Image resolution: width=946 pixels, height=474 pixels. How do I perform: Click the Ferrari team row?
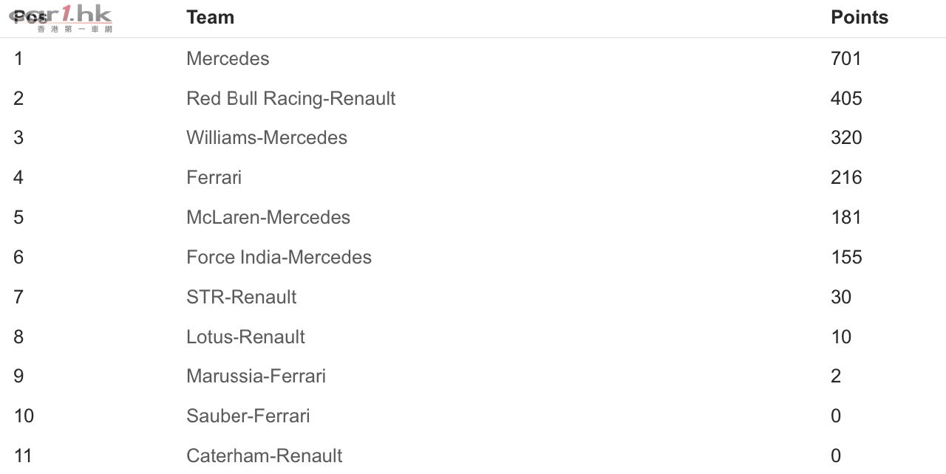point(473,178)
